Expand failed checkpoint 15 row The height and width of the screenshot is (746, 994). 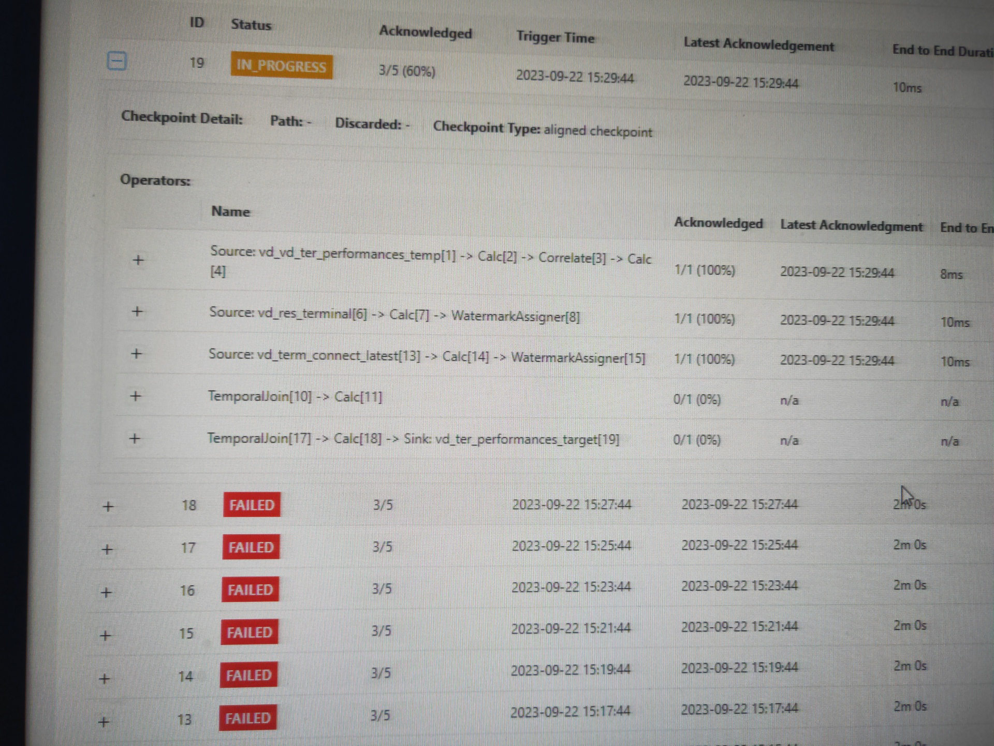coord(105,635)
